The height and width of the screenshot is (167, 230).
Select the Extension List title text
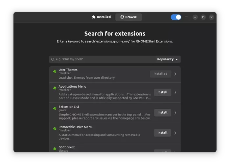(69, 107)
